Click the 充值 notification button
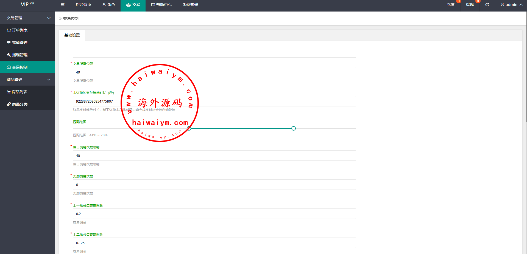Viewport: 527px width, 254px height. tap(450, 5)
